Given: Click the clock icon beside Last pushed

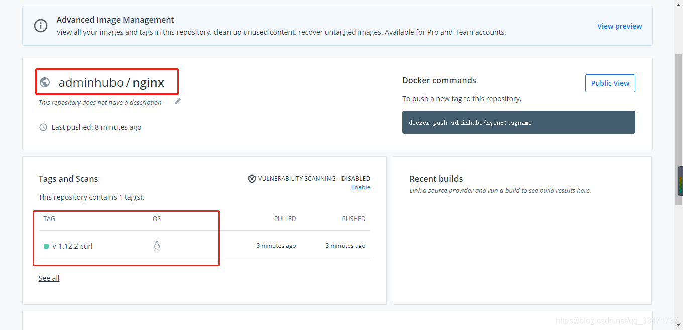Looking at the screenshot, I should point(43,127).
